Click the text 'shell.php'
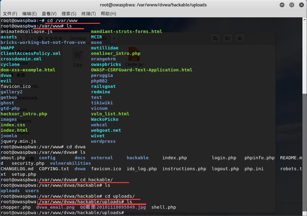The height and width of the screenshot is (216, 307). click(x=164, y=207)
